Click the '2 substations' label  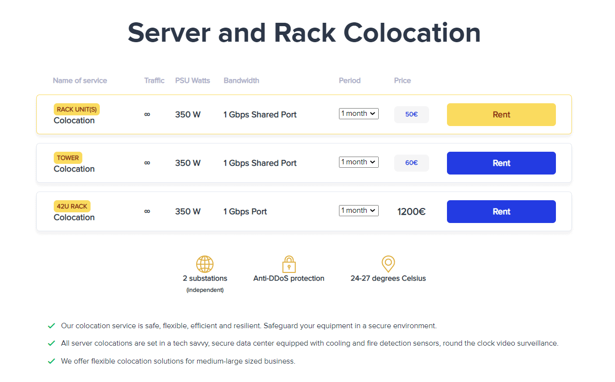205,278
